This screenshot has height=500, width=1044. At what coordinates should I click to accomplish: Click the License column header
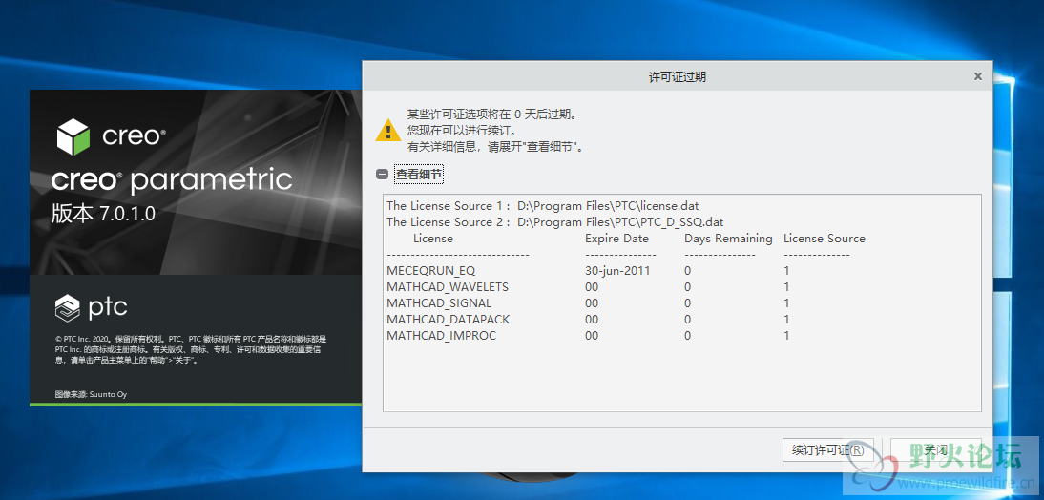(433, 239)
